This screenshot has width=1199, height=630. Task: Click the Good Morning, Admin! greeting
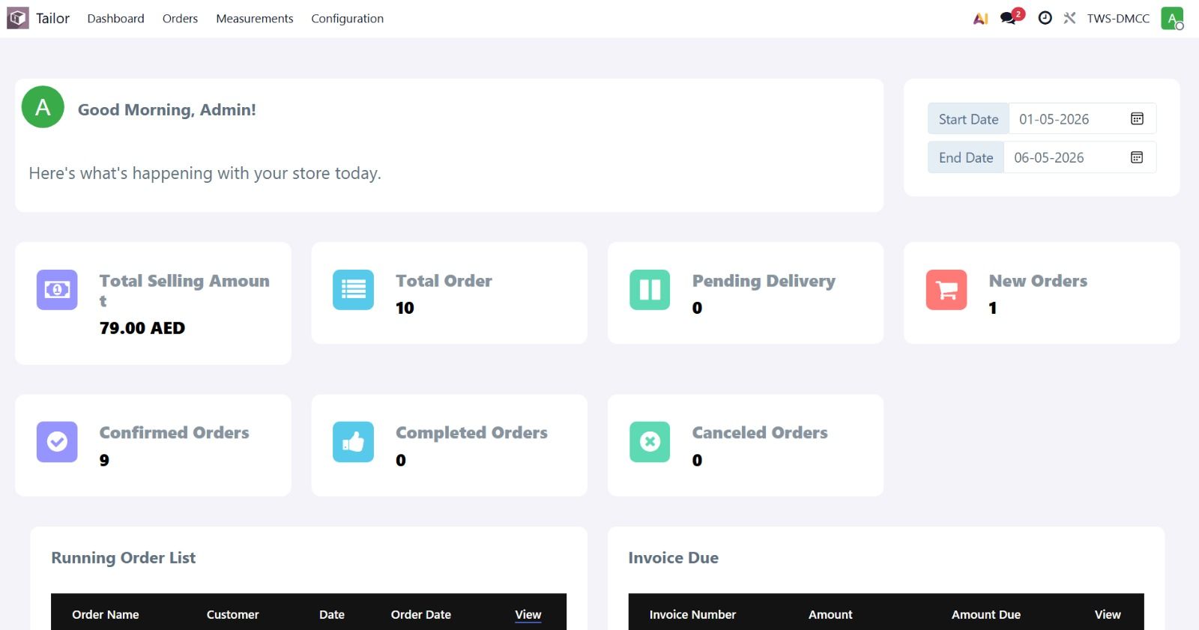pyautogui.click(x=167, y=110)
